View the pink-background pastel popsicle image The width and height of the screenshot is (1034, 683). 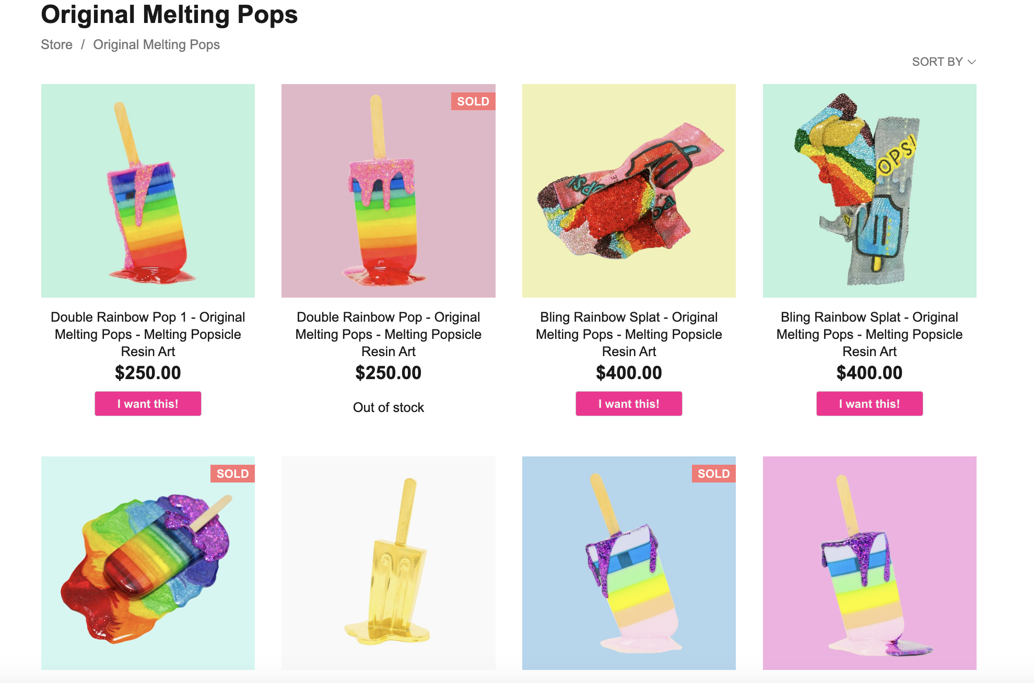(869, 562)
